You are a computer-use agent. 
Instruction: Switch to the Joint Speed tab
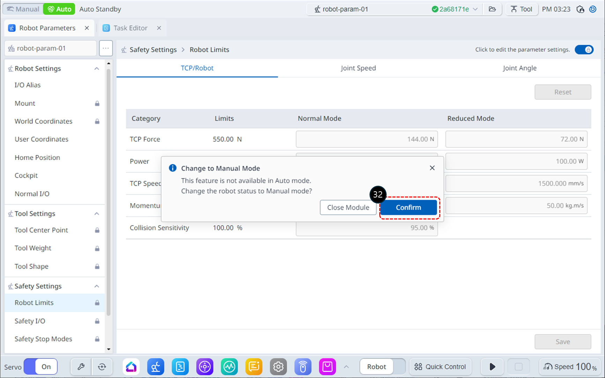pyautogui.click(x=358, y=68)
